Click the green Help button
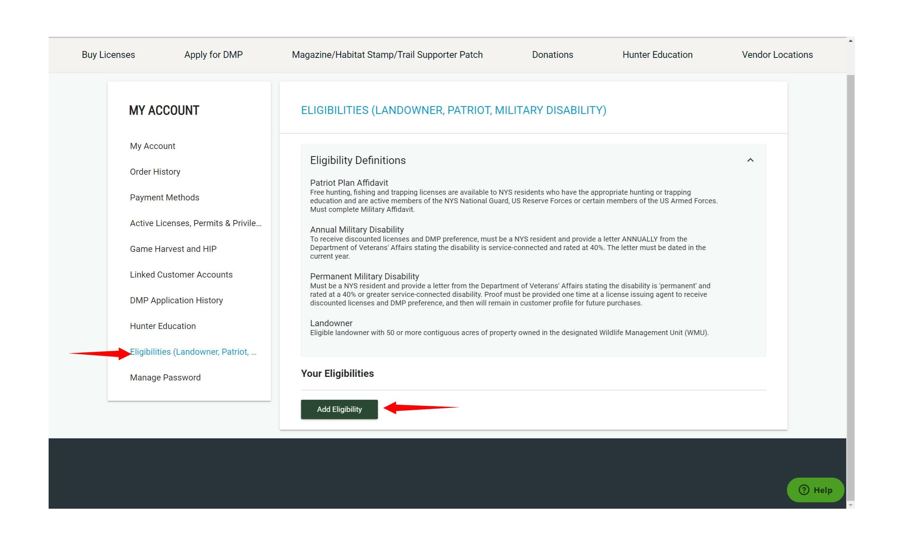Screen dimensions: 905x553 click(815, 490)
